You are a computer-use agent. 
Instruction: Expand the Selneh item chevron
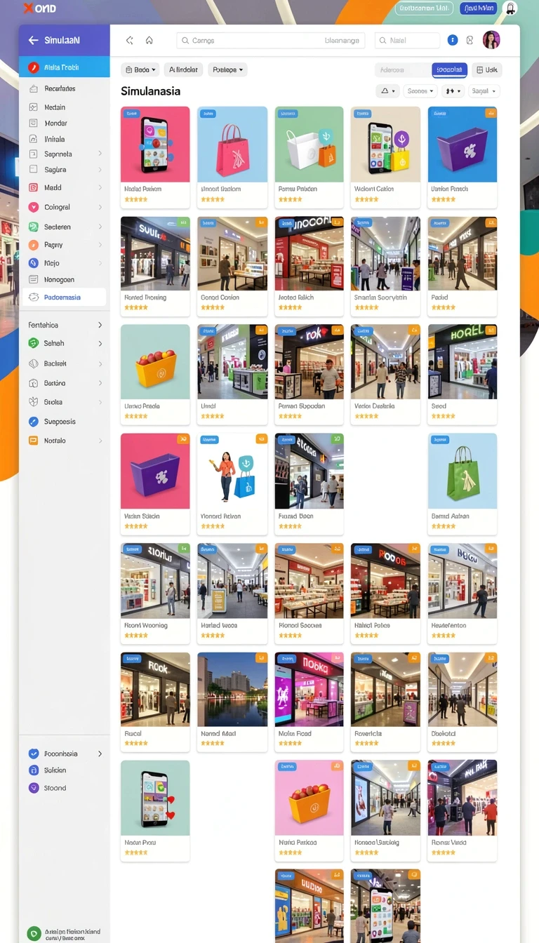(x=100, y=343)
